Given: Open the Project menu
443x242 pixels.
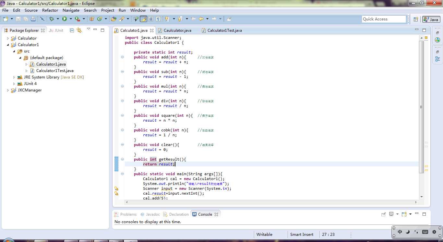Looking at the screenshot, I should [x=108, y=10].
